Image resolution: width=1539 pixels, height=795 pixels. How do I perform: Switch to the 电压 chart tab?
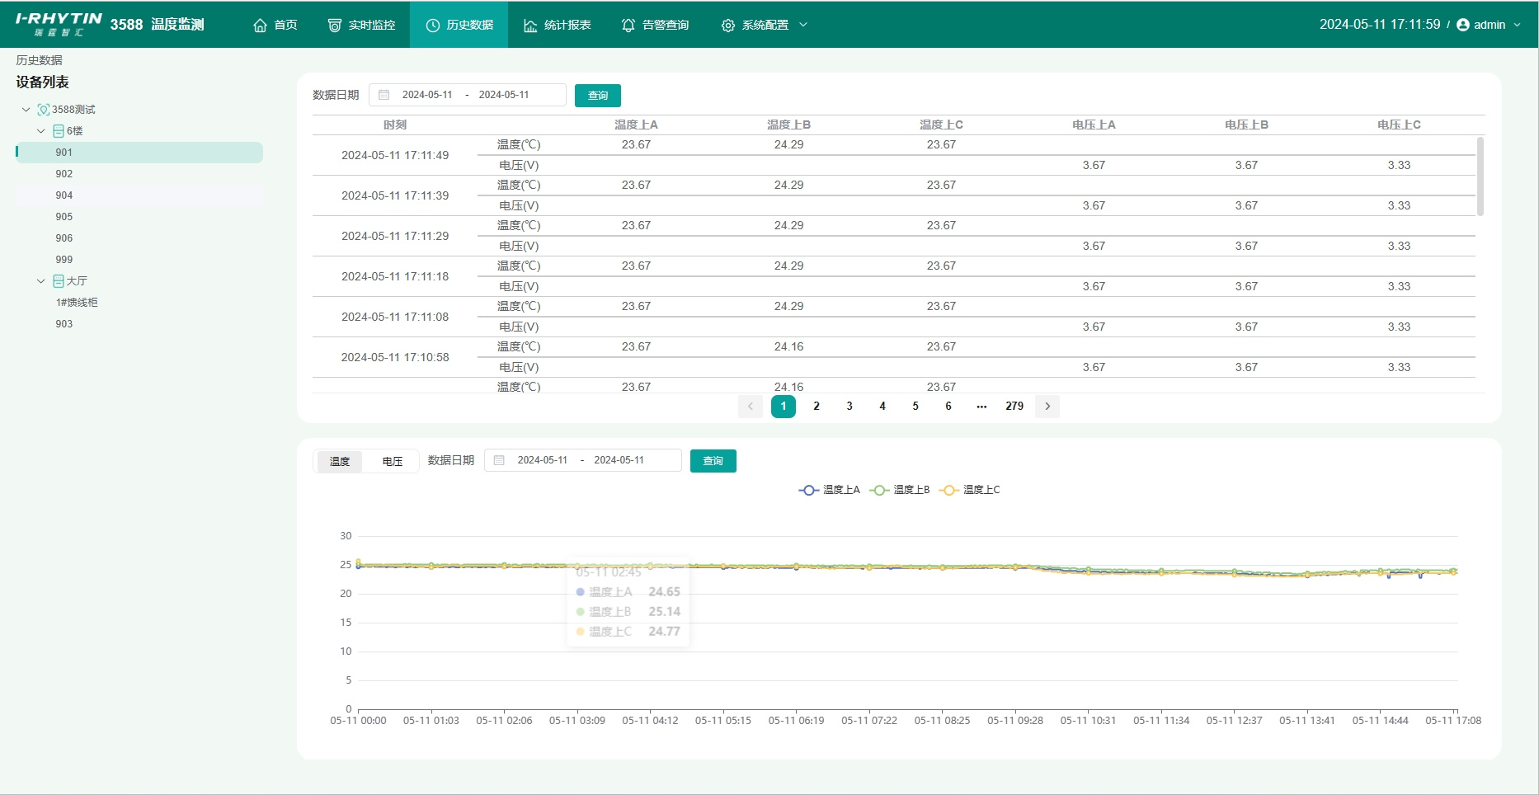(x=393, y=461)
